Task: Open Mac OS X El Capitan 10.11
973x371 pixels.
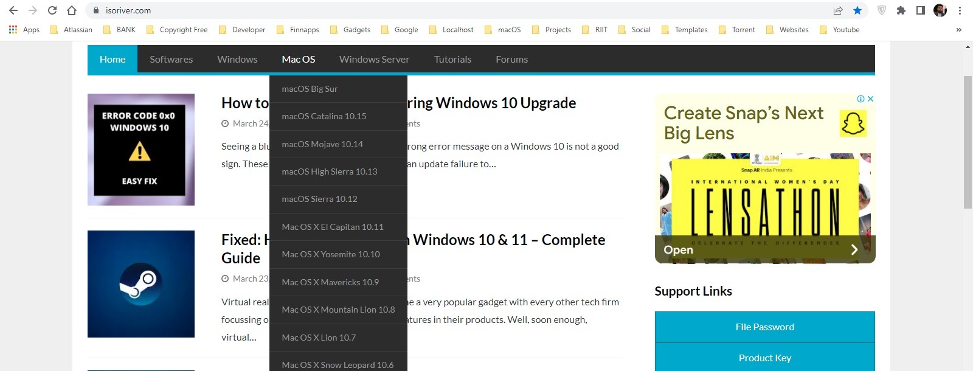Action: pyautogui.click(x=338, y=227)
